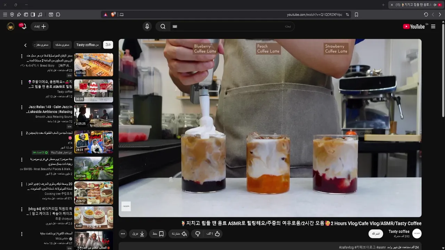
Task: Search with voice microphone button
Action: [x=147, y=26]
